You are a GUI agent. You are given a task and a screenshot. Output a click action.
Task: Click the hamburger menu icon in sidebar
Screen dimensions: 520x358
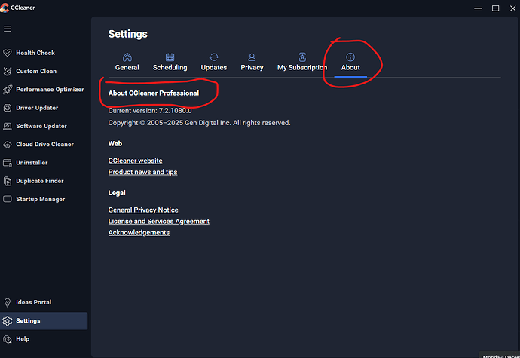(8, 29)
